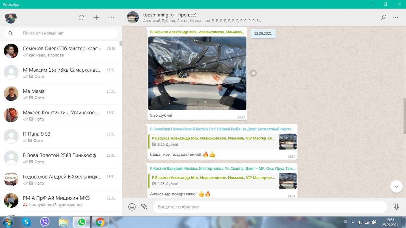
Task: Open the chat header three-dot menu
Action: (395, 18)
